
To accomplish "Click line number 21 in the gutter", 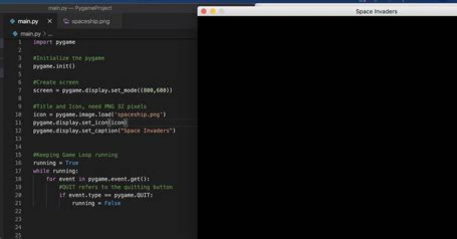I will click(19, 203).
